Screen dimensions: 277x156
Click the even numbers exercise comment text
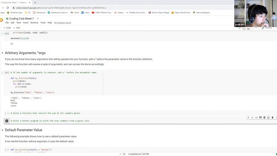click(x=50, y=121)
